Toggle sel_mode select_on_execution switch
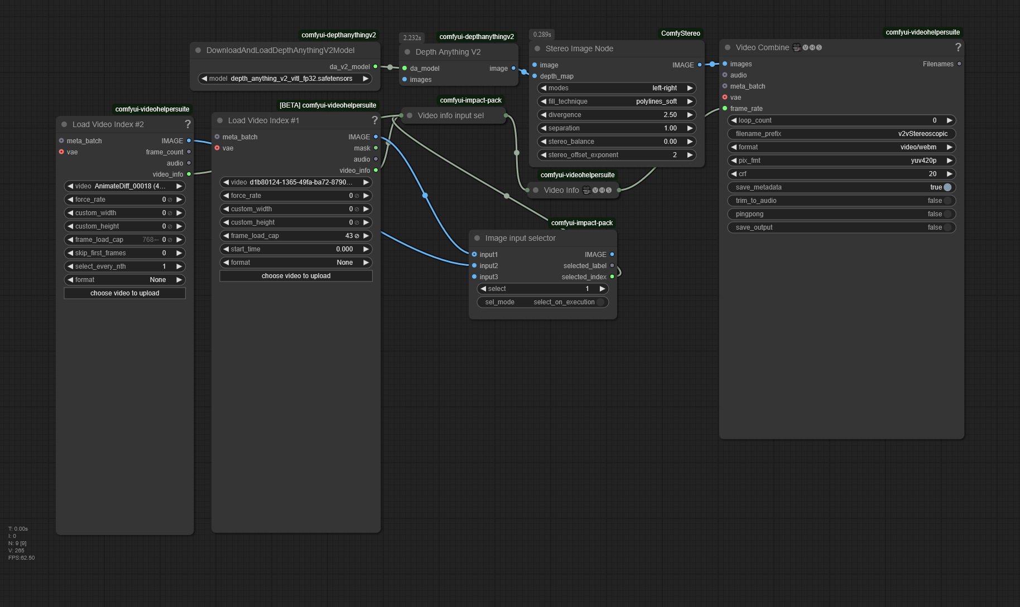 click(600, 302)
